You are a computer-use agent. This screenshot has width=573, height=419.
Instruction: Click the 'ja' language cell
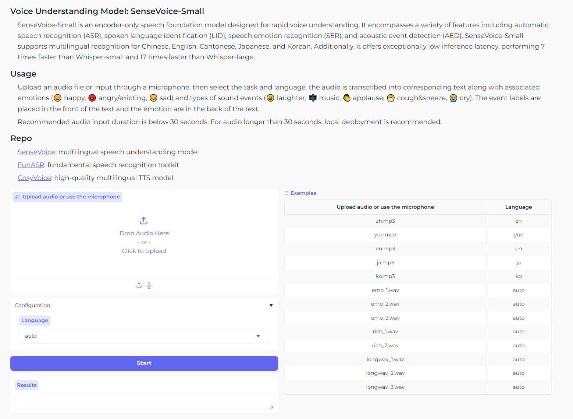coord(519,263)
